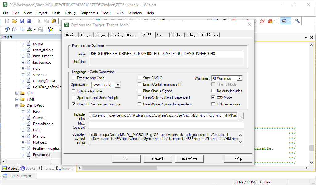Click the OK button
This screenshot has width=316, height=185.
point(126,159)
